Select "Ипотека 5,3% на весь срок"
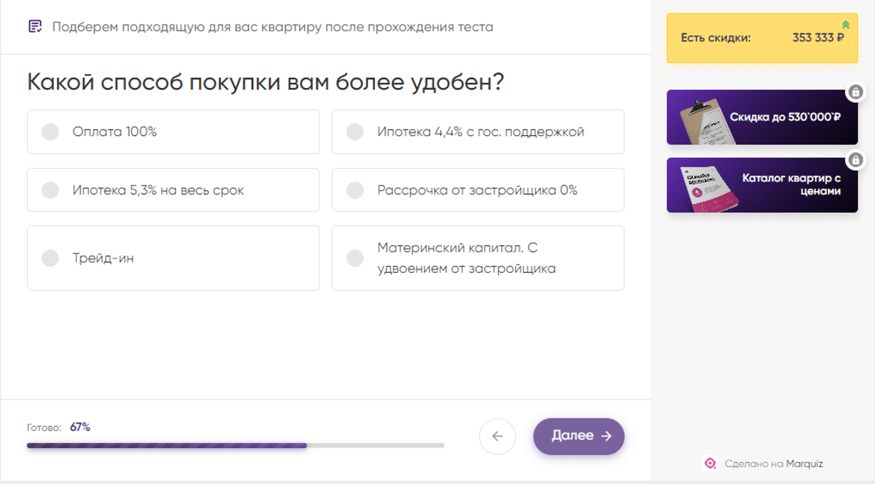Viewport: 875px width, 484px height. 173,190
